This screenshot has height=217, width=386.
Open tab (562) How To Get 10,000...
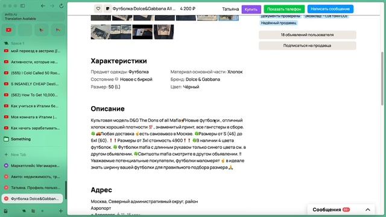click(x=33, y=95)
